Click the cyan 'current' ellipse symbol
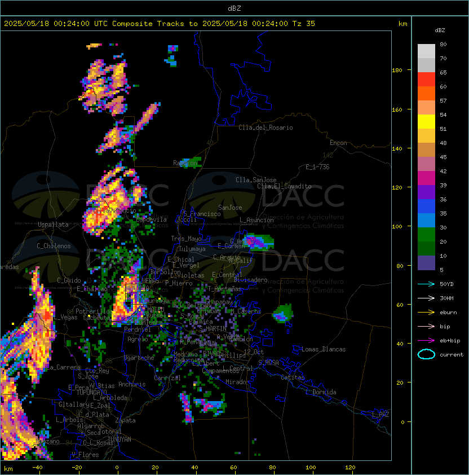Screen dimensions: 469x475 coord(426,354)
